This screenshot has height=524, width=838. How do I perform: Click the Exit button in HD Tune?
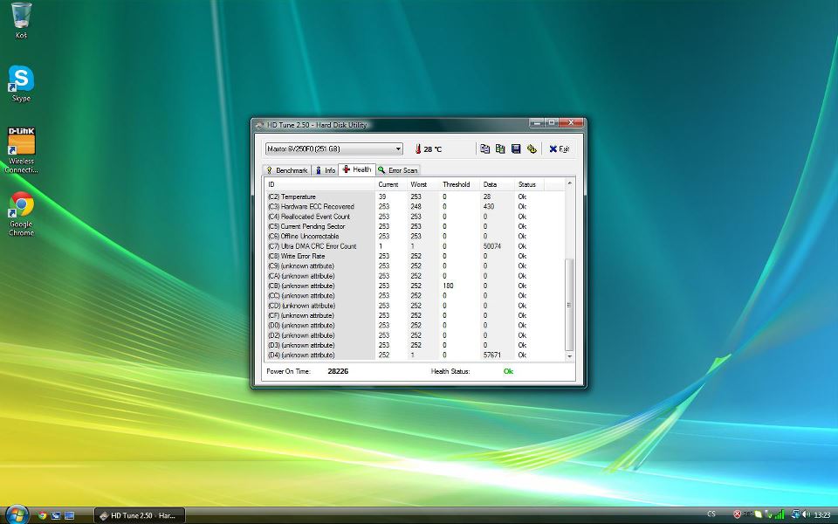coord(559,148)
